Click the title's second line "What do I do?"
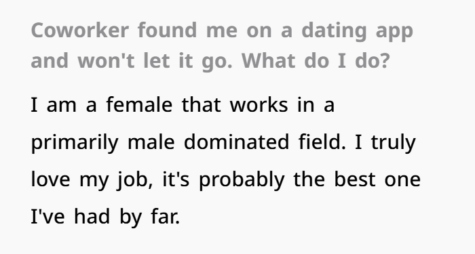 click(316, 61)
